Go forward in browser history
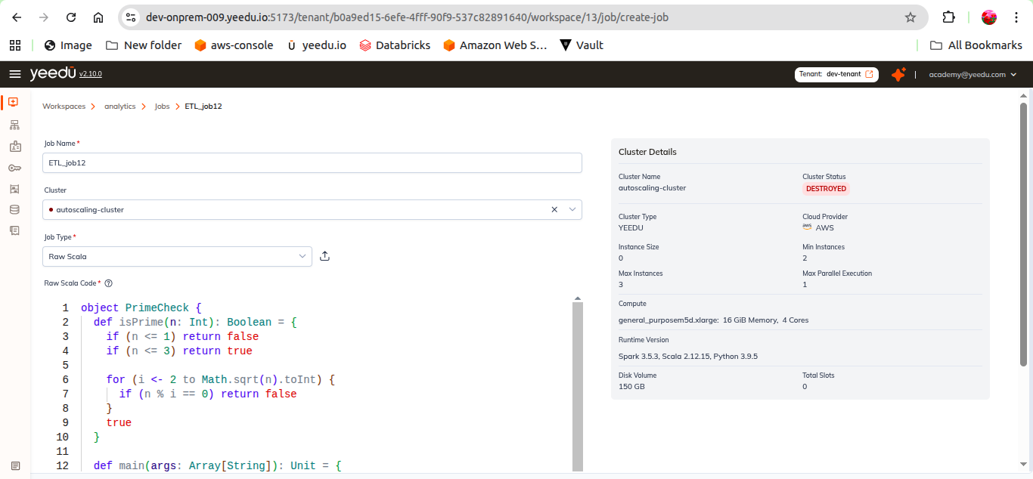 click(44, 17)
